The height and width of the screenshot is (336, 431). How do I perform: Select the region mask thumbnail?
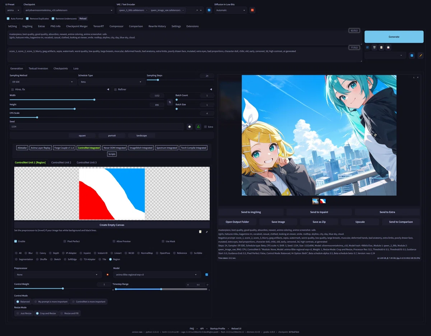323,201
